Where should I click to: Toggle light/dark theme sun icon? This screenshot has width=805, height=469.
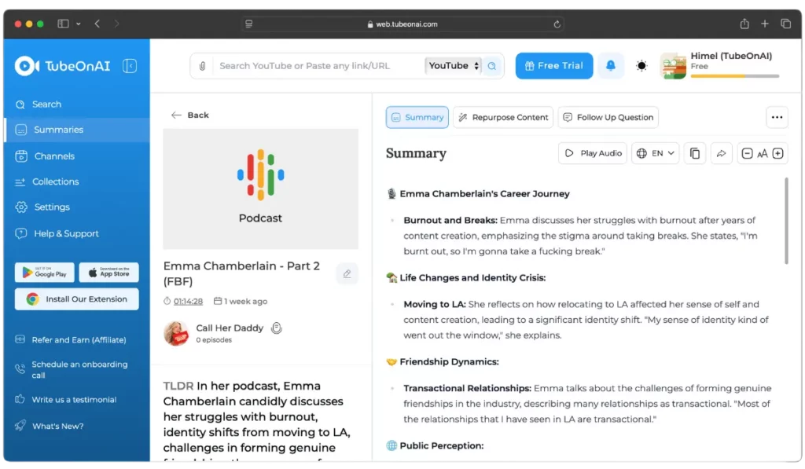tap(641, 66)
